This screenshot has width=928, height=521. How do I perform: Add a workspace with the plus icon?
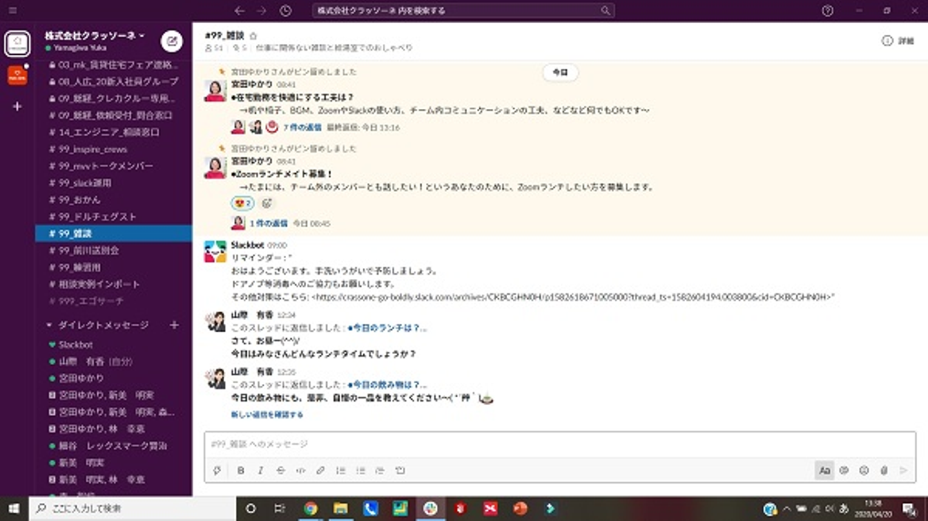(17, 106)
